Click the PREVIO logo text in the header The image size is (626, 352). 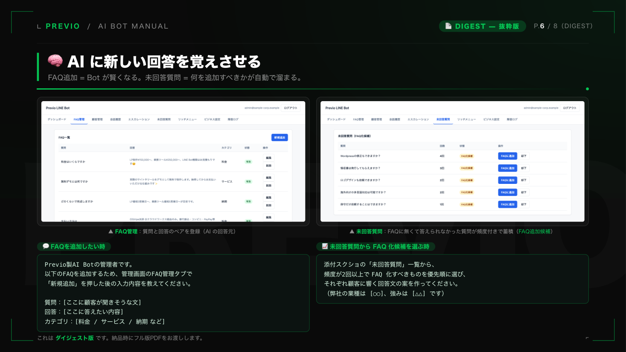63,26
